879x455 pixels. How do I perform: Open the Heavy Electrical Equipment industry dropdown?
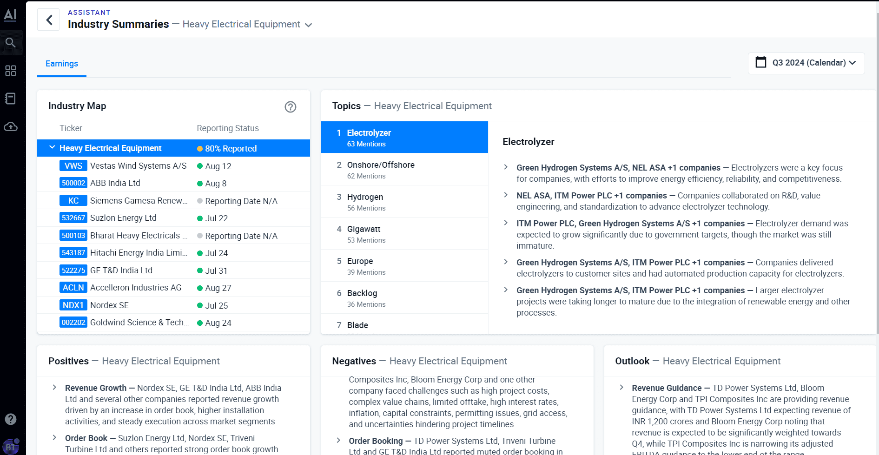(x=247, y=24)
